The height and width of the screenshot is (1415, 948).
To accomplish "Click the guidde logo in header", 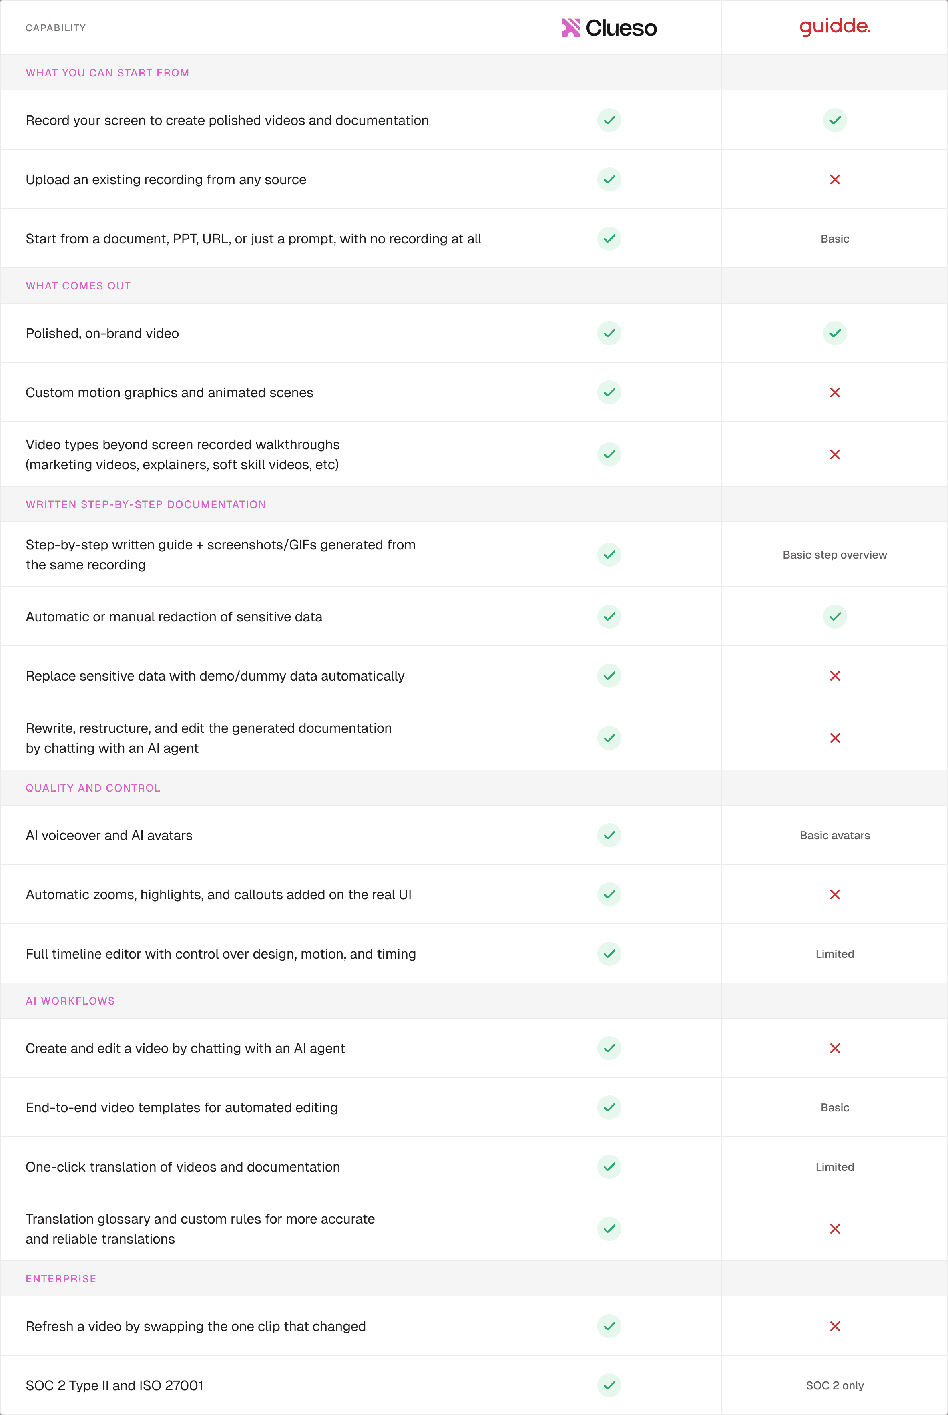I will [x=834, y=26].
